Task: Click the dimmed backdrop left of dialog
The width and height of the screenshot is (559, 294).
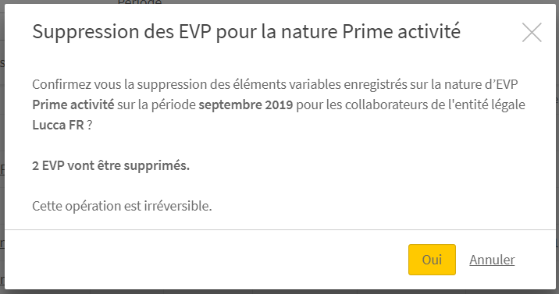Action: pos(2,143)
